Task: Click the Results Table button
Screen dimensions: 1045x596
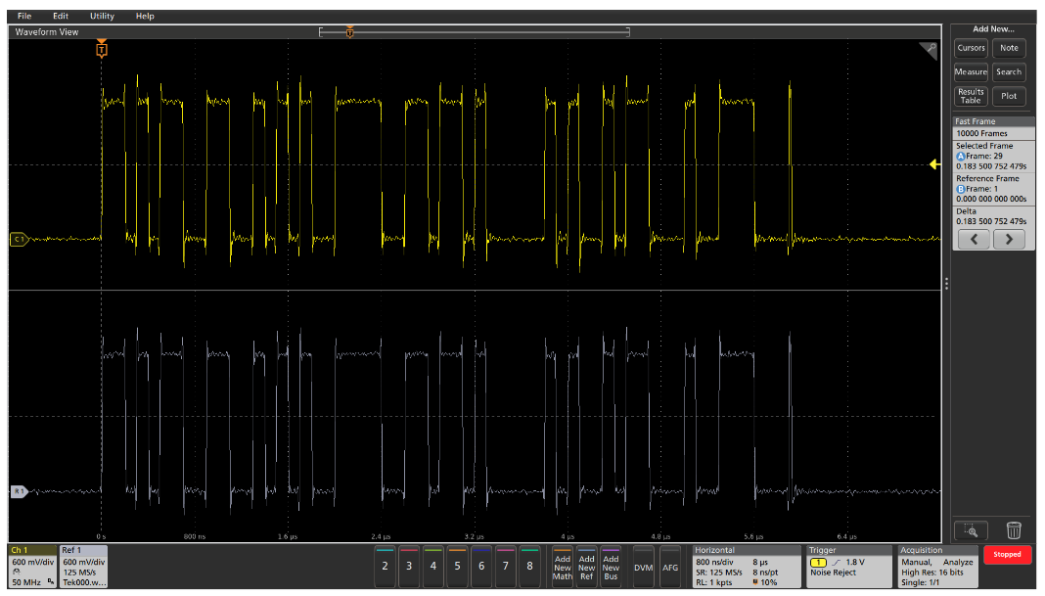Action: tap(971, 96)
